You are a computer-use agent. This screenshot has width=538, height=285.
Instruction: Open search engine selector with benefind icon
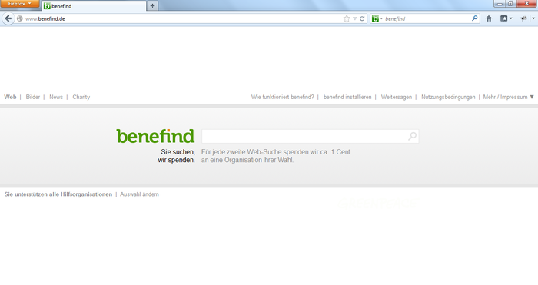point(377,18)
